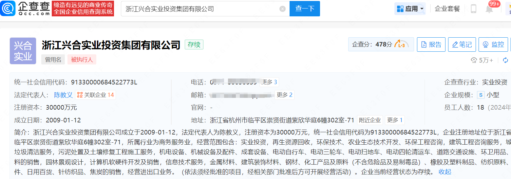Viewport: 511px width, 179px height.
Task: Click the employee count 18
Action: (481, 107)
